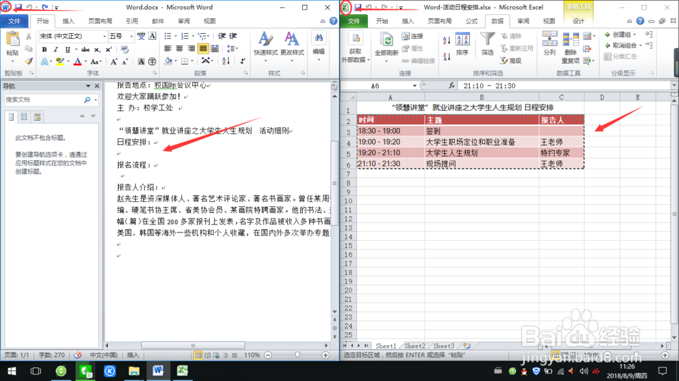Toggle Underline formatting in Word
The width and height of the screenshot is (679, 381).
[67, 49]
